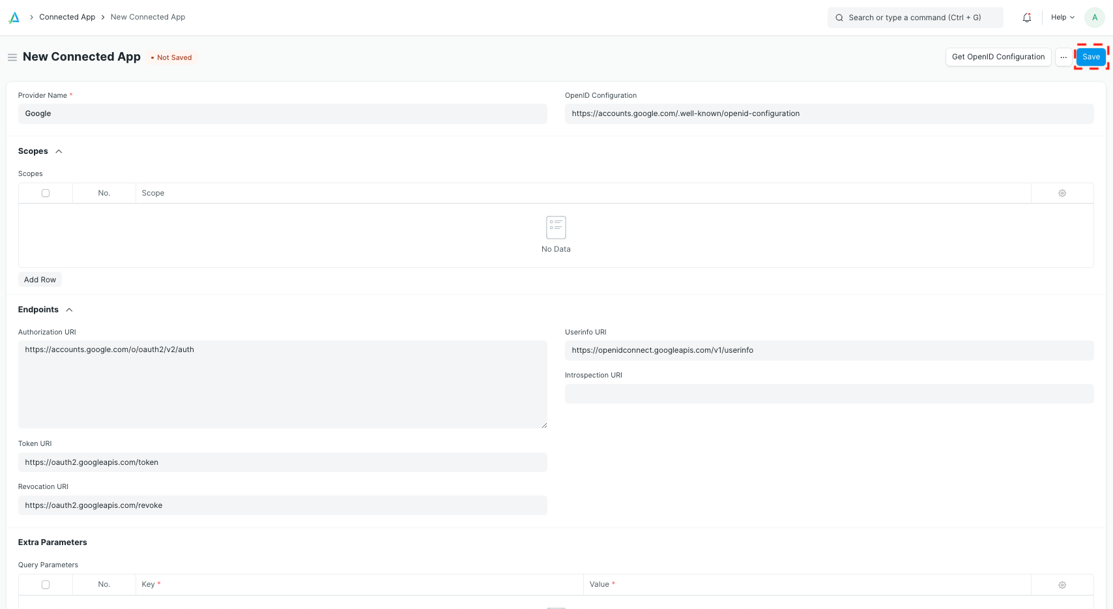
Task: Select all rows in Query Parameters table
Action: 46,585
